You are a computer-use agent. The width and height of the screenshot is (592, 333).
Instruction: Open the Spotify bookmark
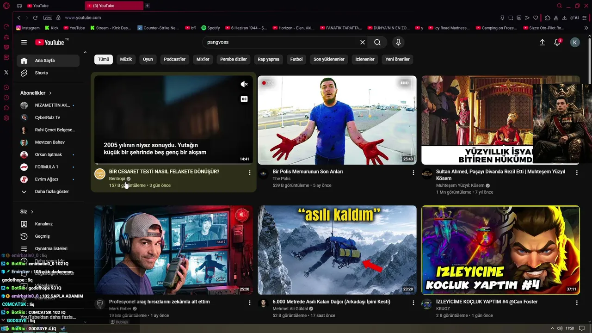point(210,28)
